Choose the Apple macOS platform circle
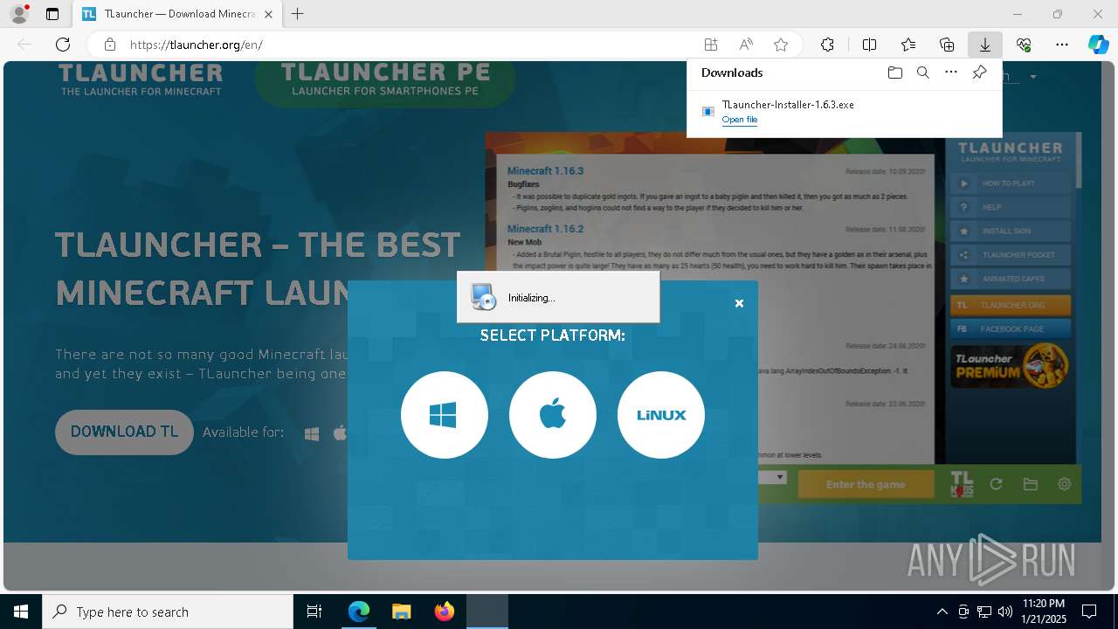Screen dimensions: 1118x629 553,415
